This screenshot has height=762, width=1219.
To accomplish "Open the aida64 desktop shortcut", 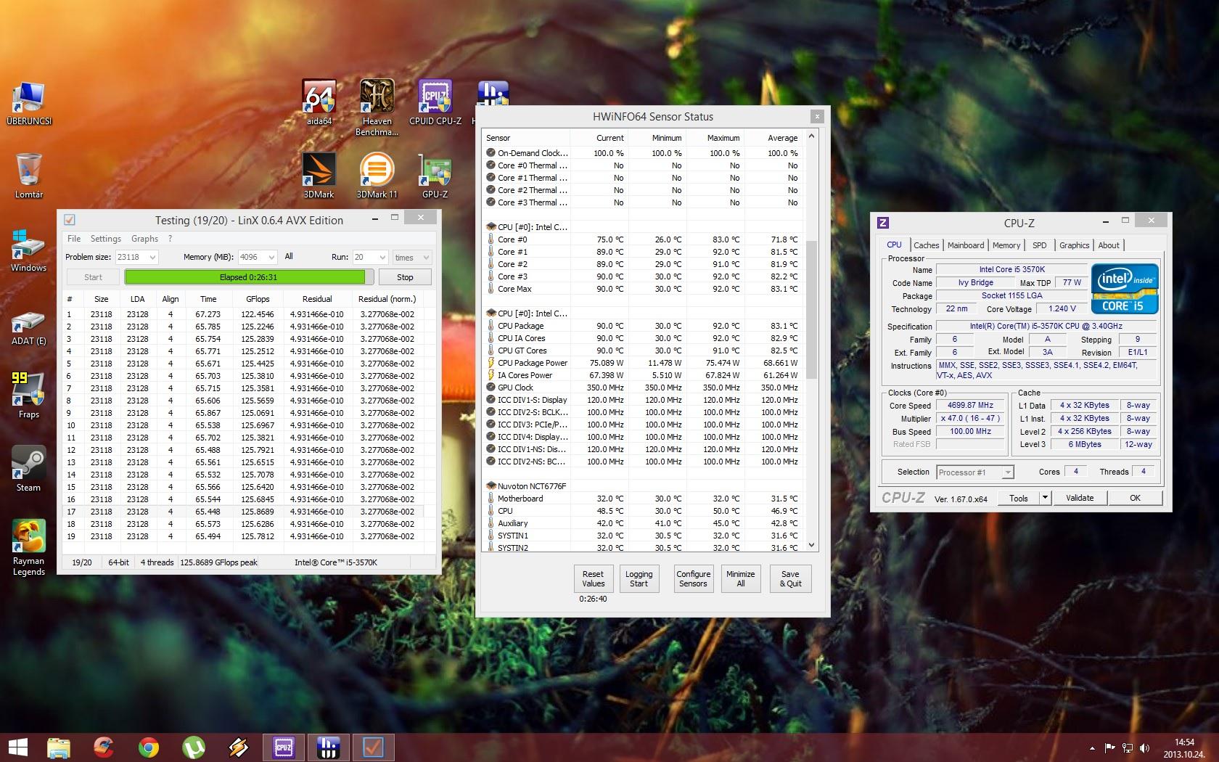I will [319, 102].
